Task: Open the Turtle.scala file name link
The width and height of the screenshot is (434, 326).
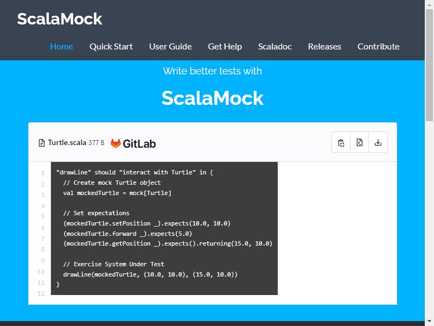Action: 67,143
